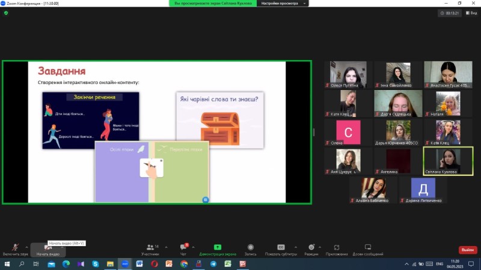The width and height of the screenshot is (481, 270).
Task: Select Олеся Путятна video thumbnail
Action: coord(348,74)
